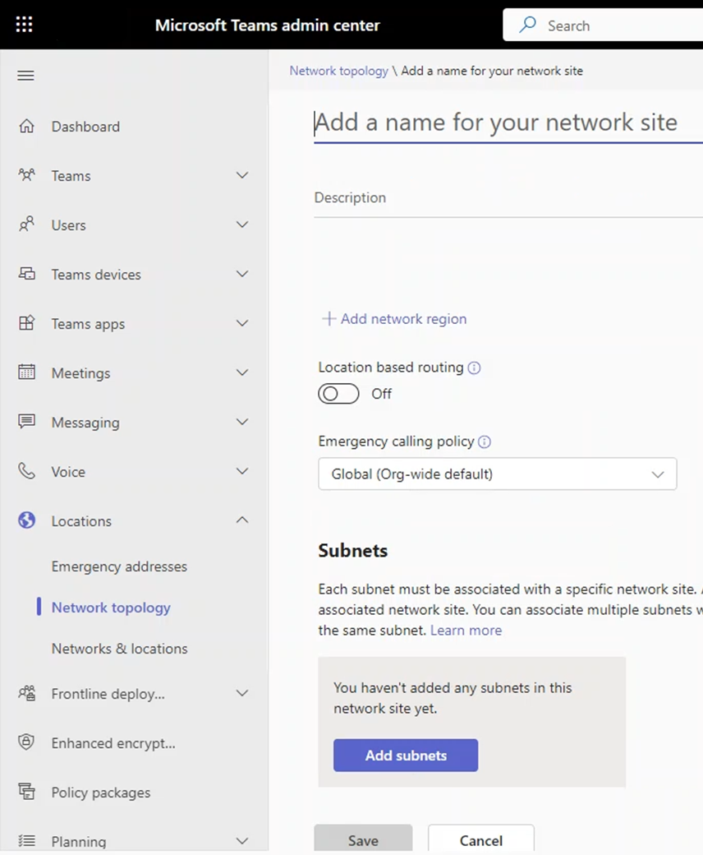
Task: Collapse the sidebar with hamburger icon
Action: click(25, 76)
